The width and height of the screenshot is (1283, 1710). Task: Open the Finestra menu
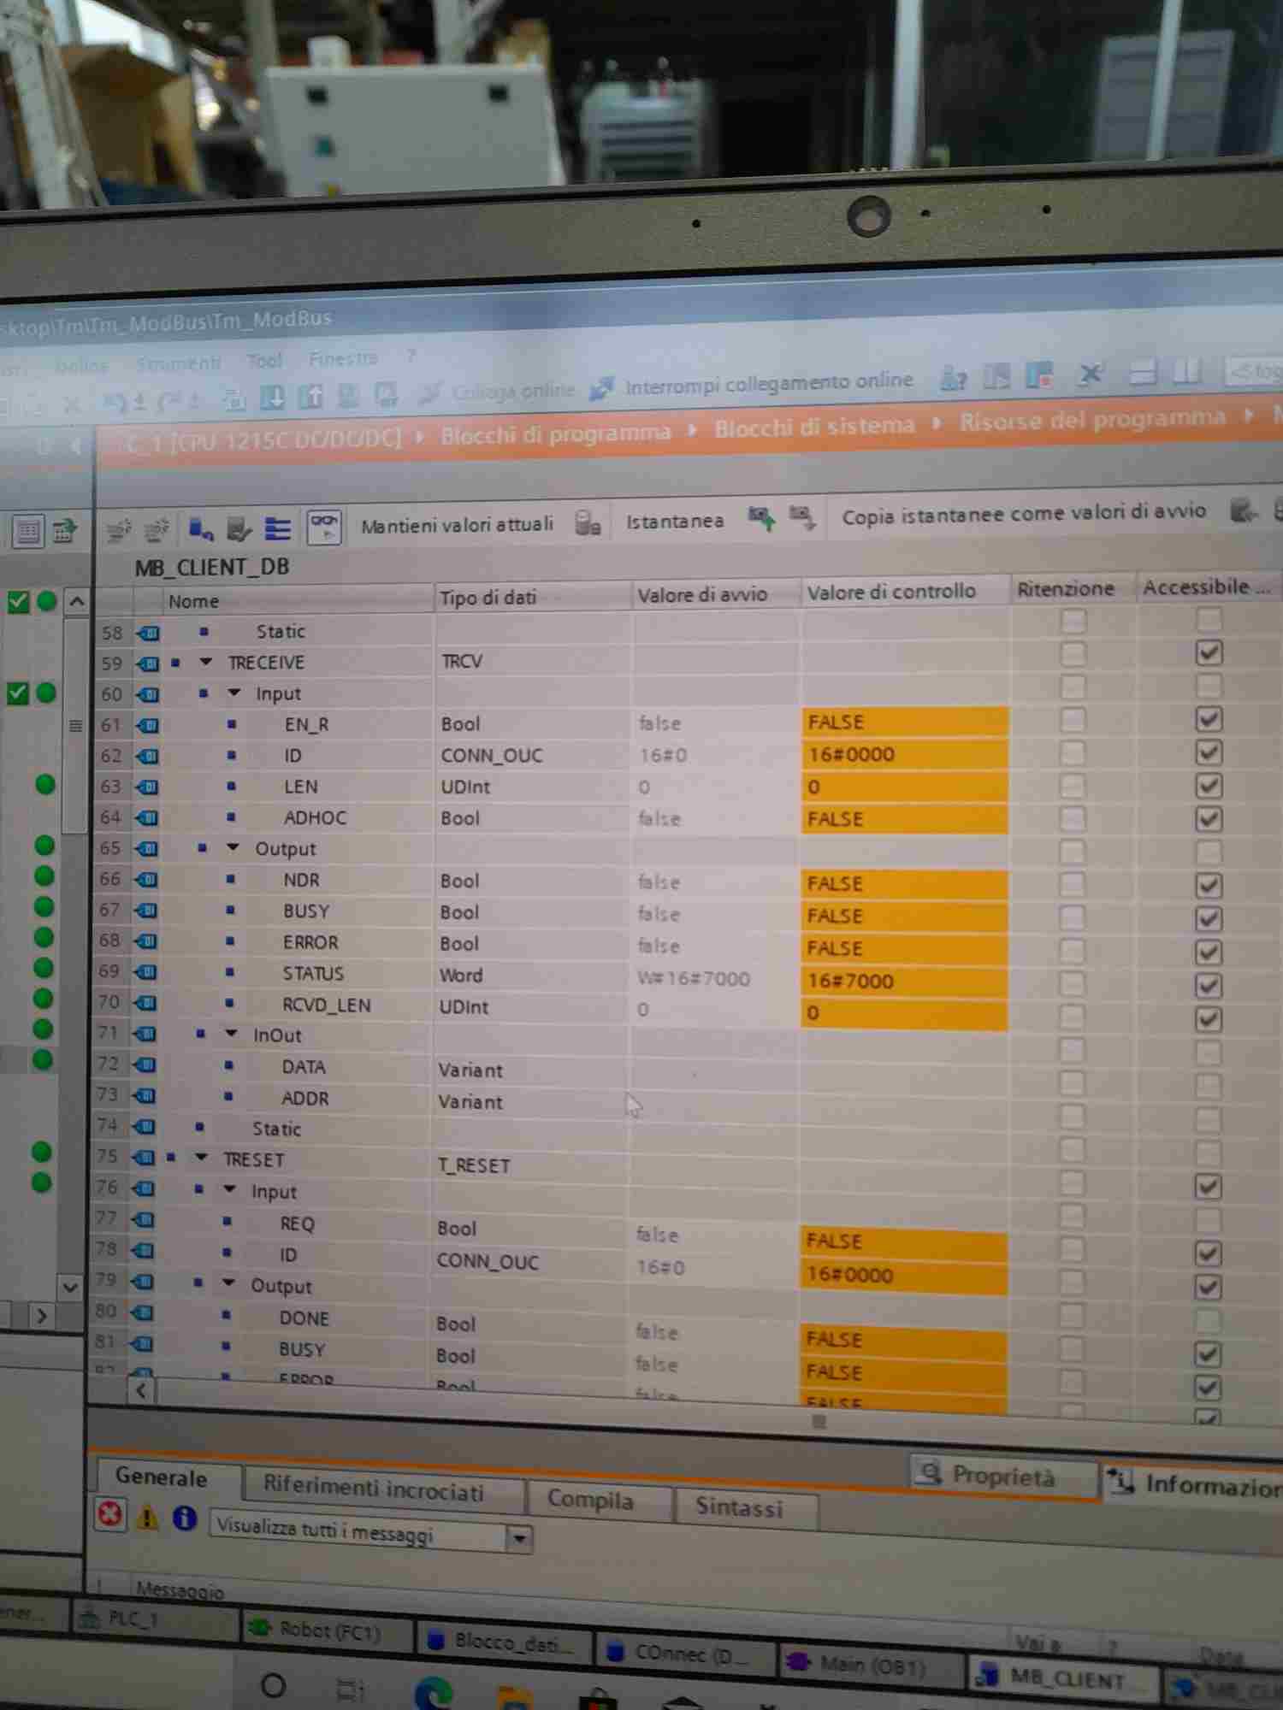(x=343, y=359)
